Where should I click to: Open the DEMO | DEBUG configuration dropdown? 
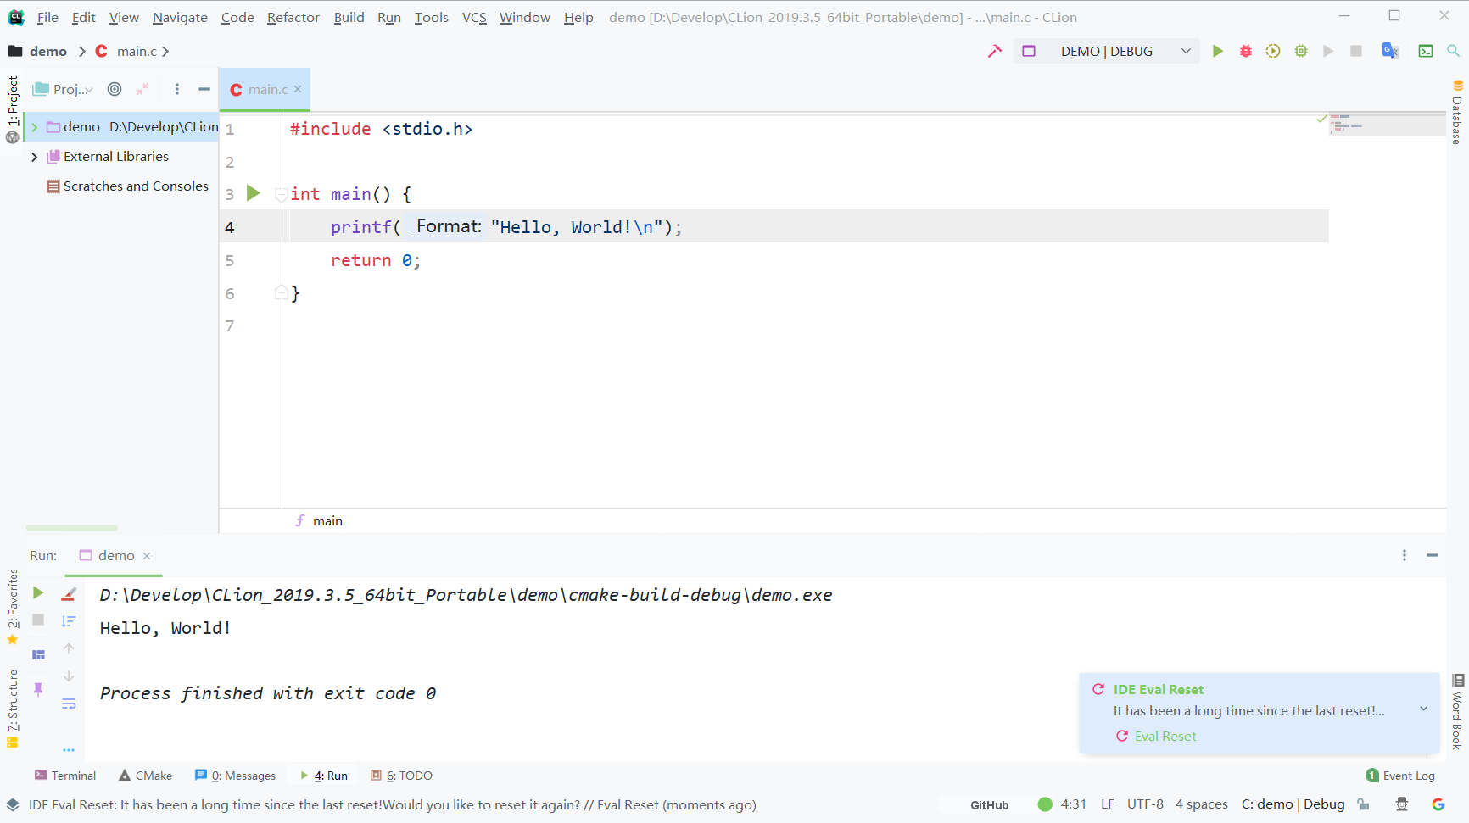pyautogui.click(x=1186, y=51)
